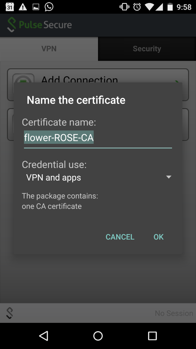The width and height of the screenshot is (196, 349).
Task: Cancel the certificate naming dialog
Action: tap(120, 237)
